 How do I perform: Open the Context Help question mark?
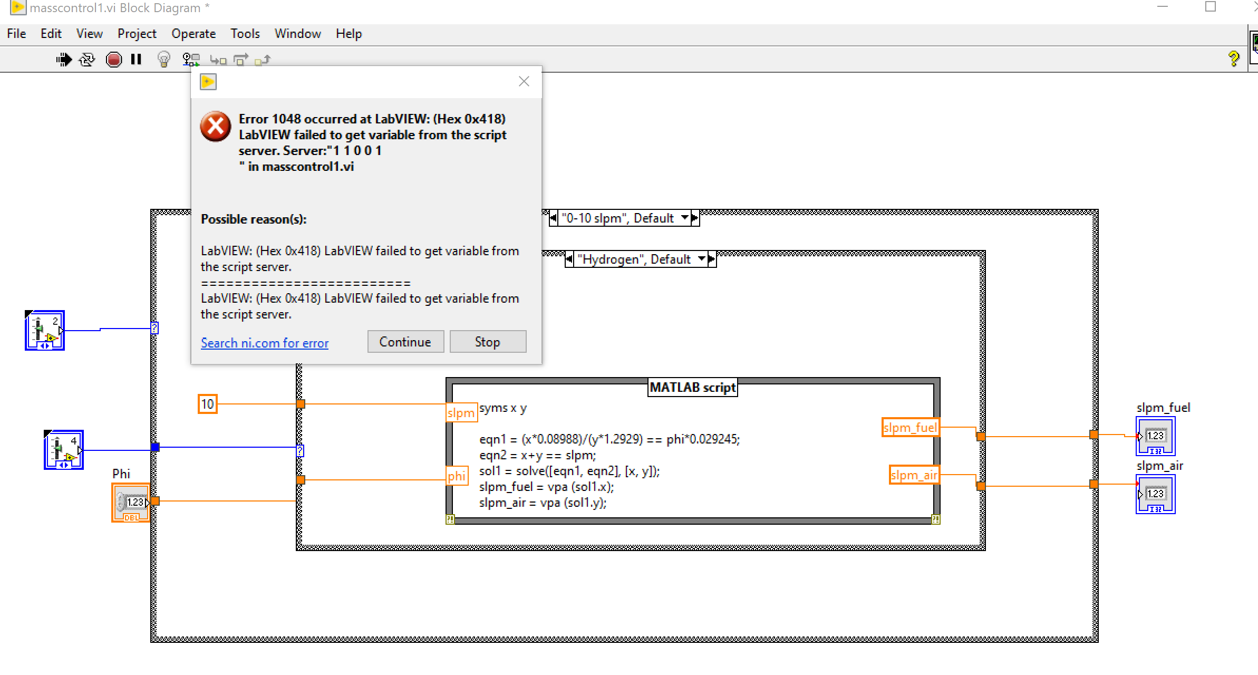pos(1233,58)
